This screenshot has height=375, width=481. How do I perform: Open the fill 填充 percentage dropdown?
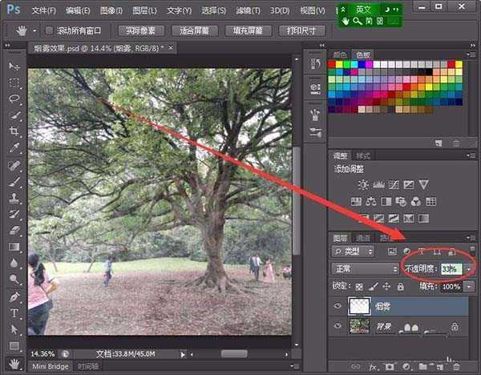pyautogui.click(x=469, y=286)
